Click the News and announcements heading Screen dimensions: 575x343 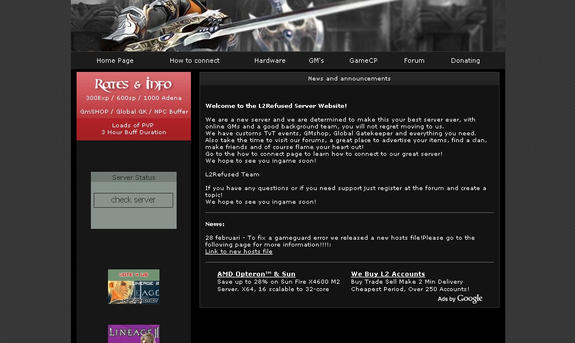[x=349, y=79]
